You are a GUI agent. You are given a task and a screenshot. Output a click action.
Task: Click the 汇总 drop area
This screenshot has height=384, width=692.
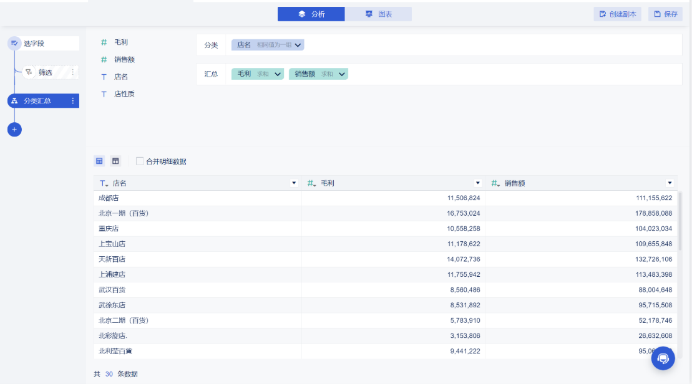point(454,74)
